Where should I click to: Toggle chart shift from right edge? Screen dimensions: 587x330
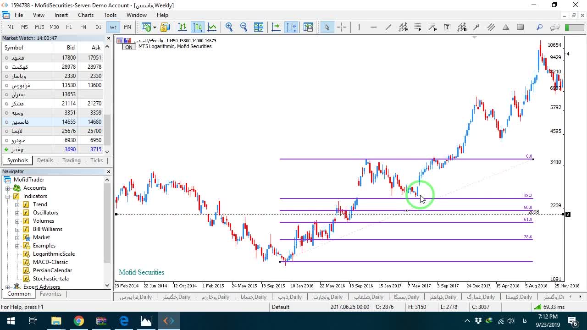pyautogui.click(x=291, y=27)
